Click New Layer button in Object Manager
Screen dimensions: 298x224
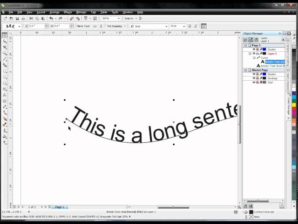[245, 206]
